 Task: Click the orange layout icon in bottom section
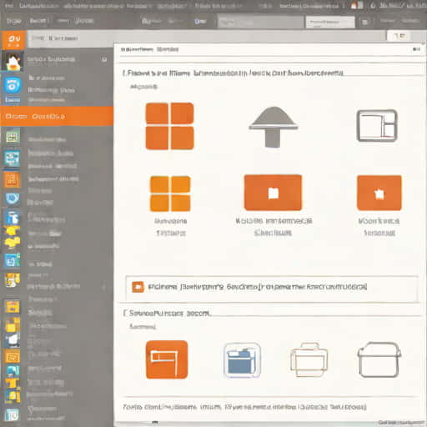click(x=167, y=359)
